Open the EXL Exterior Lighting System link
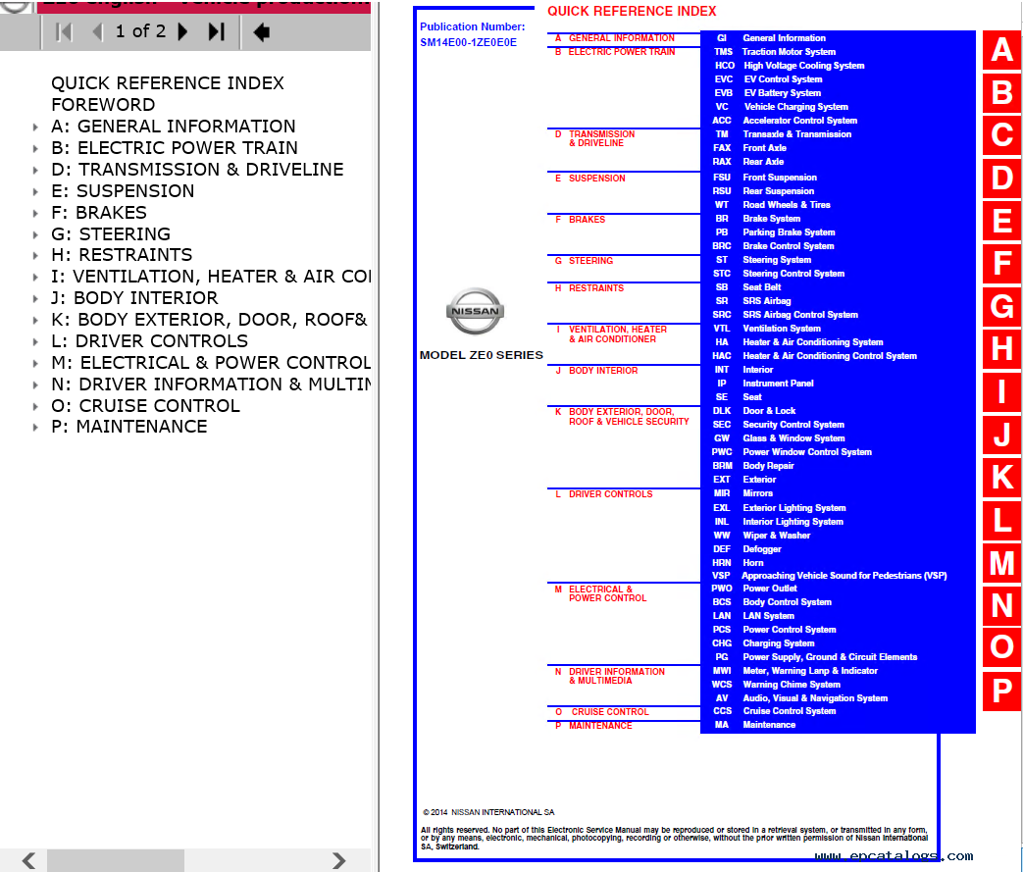 click(x=780, y=508)
